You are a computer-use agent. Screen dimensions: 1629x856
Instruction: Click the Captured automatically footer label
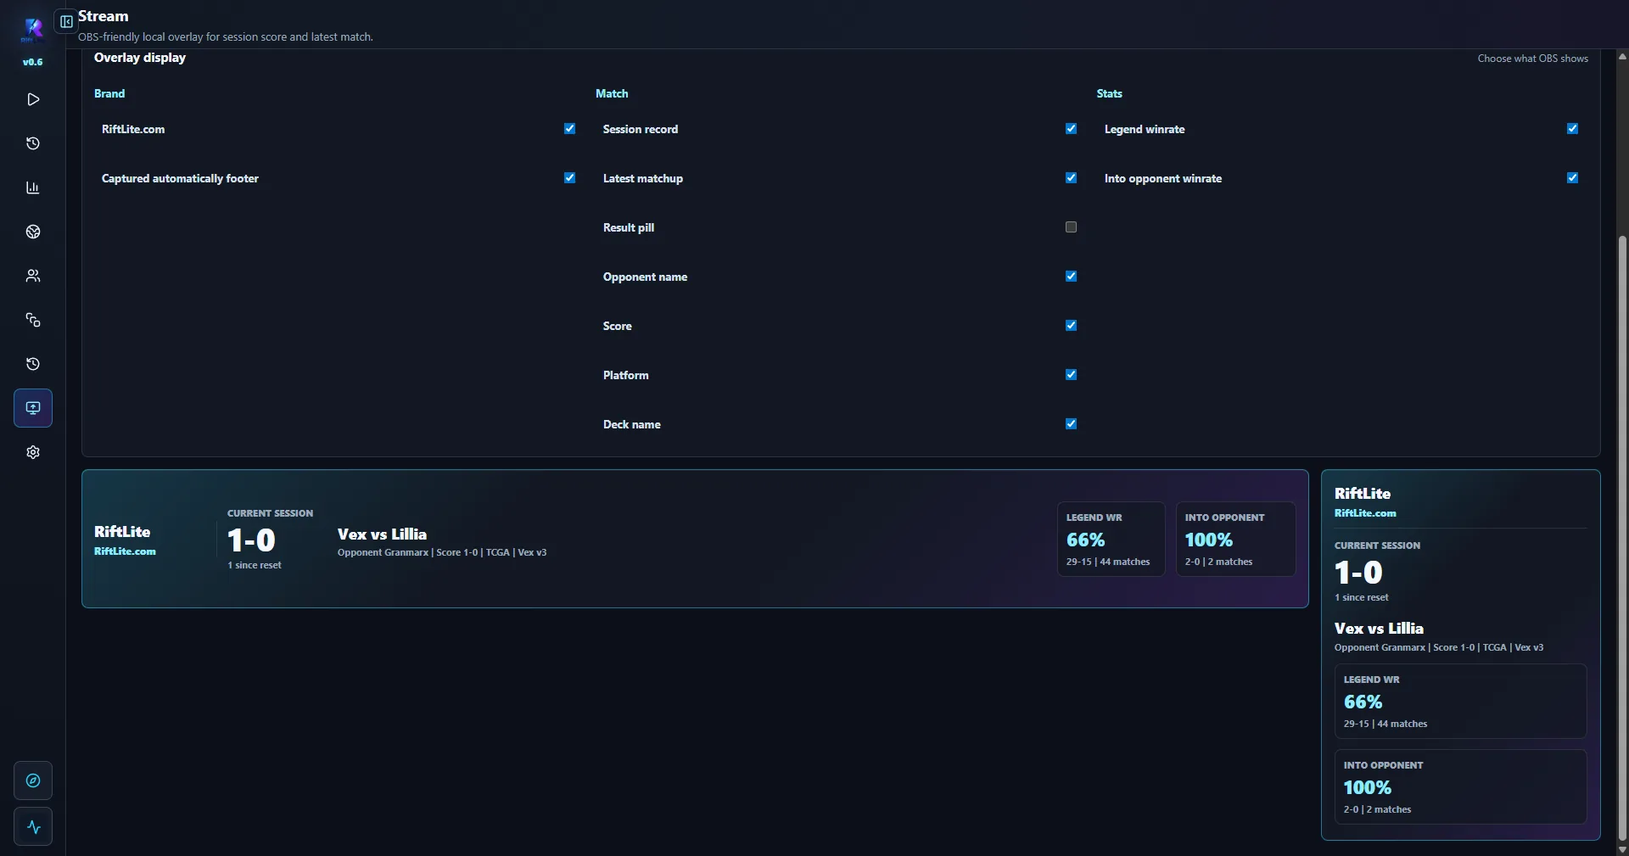coord(180,178)
